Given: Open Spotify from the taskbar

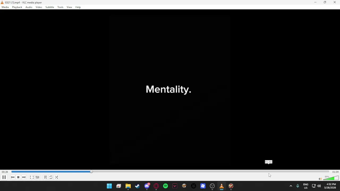Looking at the screenshot, I should click(165, 186).
